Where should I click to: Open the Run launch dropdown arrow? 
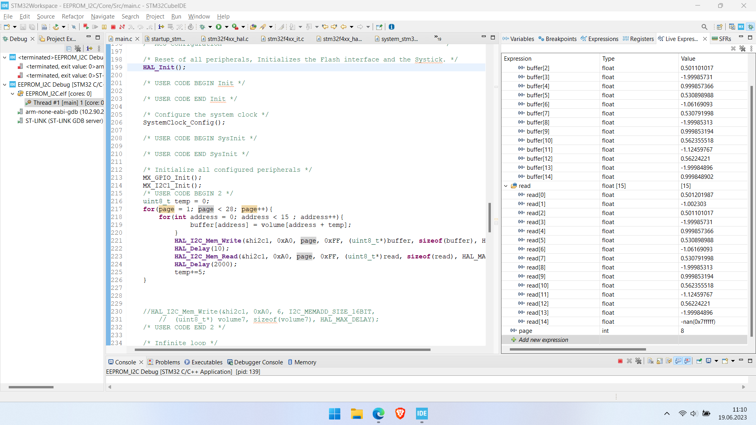[226, 27]
